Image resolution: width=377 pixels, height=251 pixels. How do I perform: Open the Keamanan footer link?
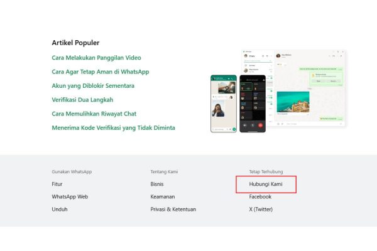163,196
